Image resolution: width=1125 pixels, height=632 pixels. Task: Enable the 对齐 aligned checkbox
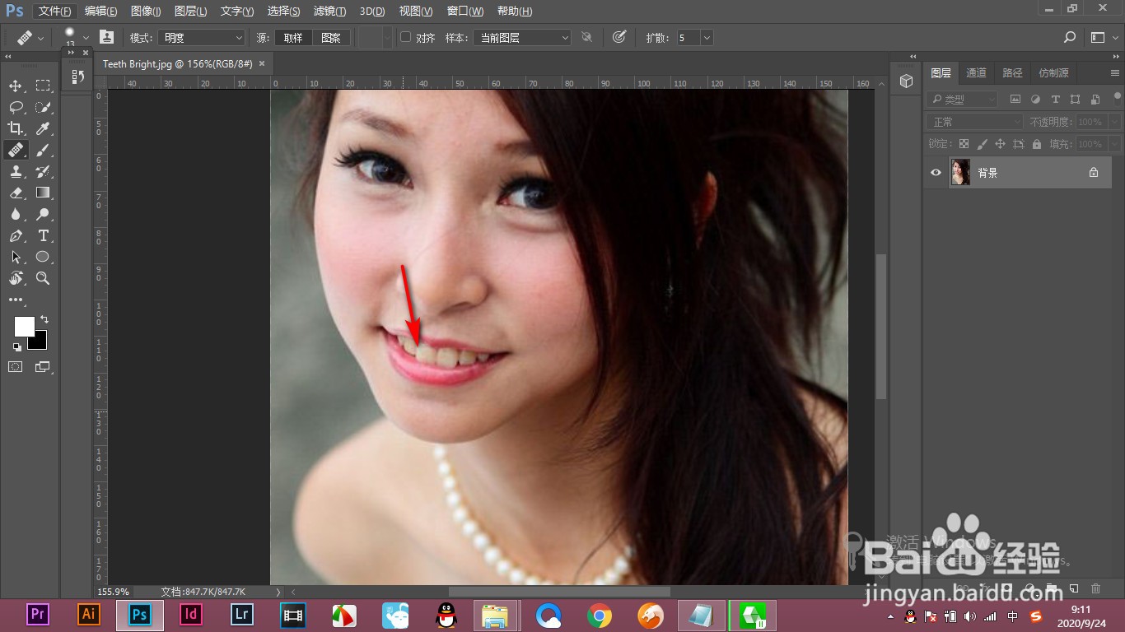click(405, 37)
